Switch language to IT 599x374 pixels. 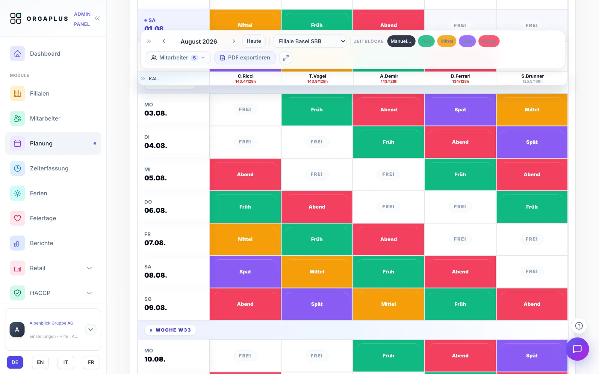[66, 362]
